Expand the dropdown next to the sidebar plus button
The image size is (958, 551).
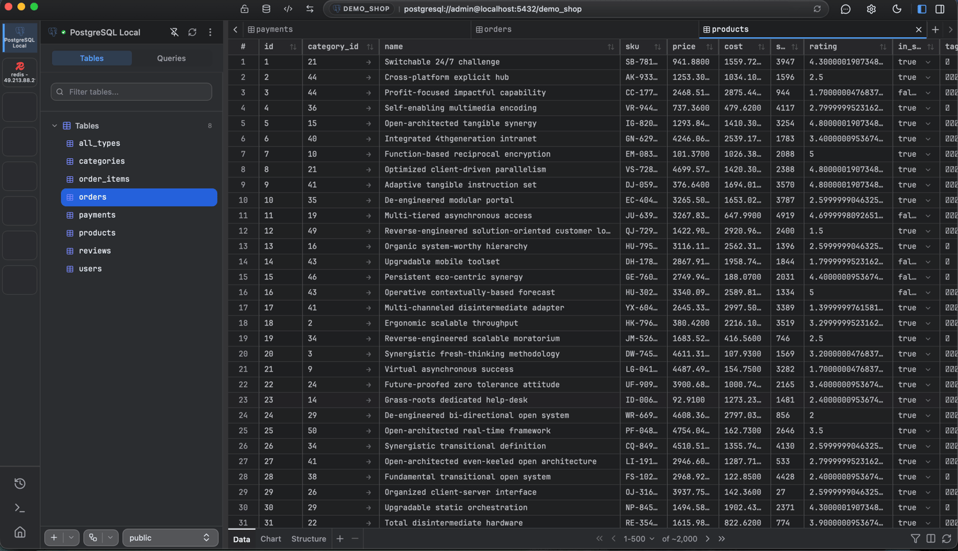click(71, 538)
